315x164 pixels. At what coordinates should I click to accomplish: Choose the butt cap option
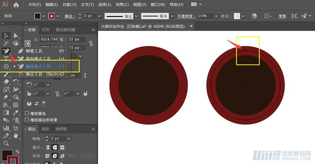47,147
